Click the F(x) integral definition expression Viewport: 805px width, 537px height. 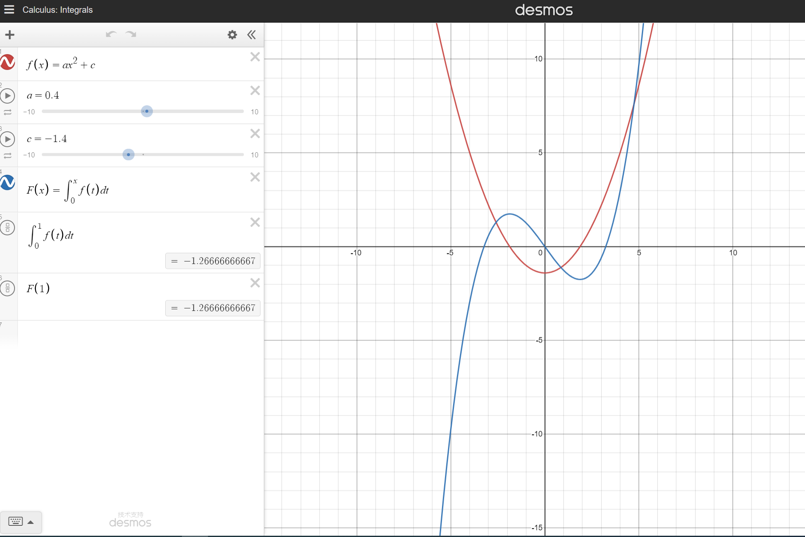(x=67, y=190)
